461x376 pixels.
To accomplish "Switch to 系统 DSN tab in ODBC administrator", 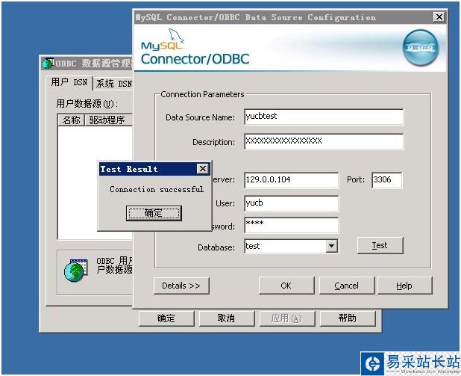I will pyautogui.click(x=113, y=84).
